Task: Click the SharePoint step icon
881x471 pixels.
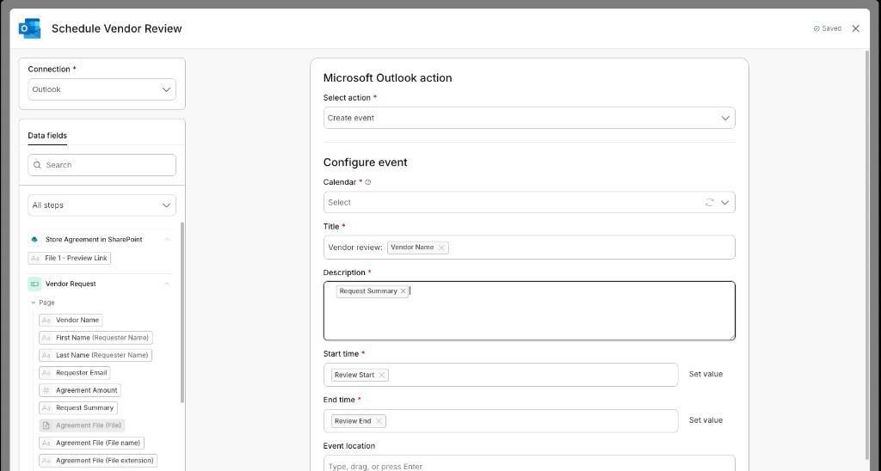Action: [34, 239]
